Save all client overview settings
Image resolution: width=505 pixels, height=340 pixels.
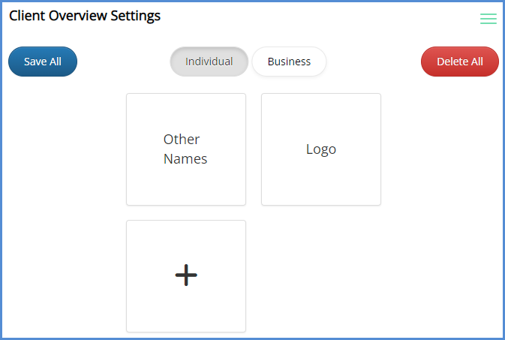coord(43,62)
